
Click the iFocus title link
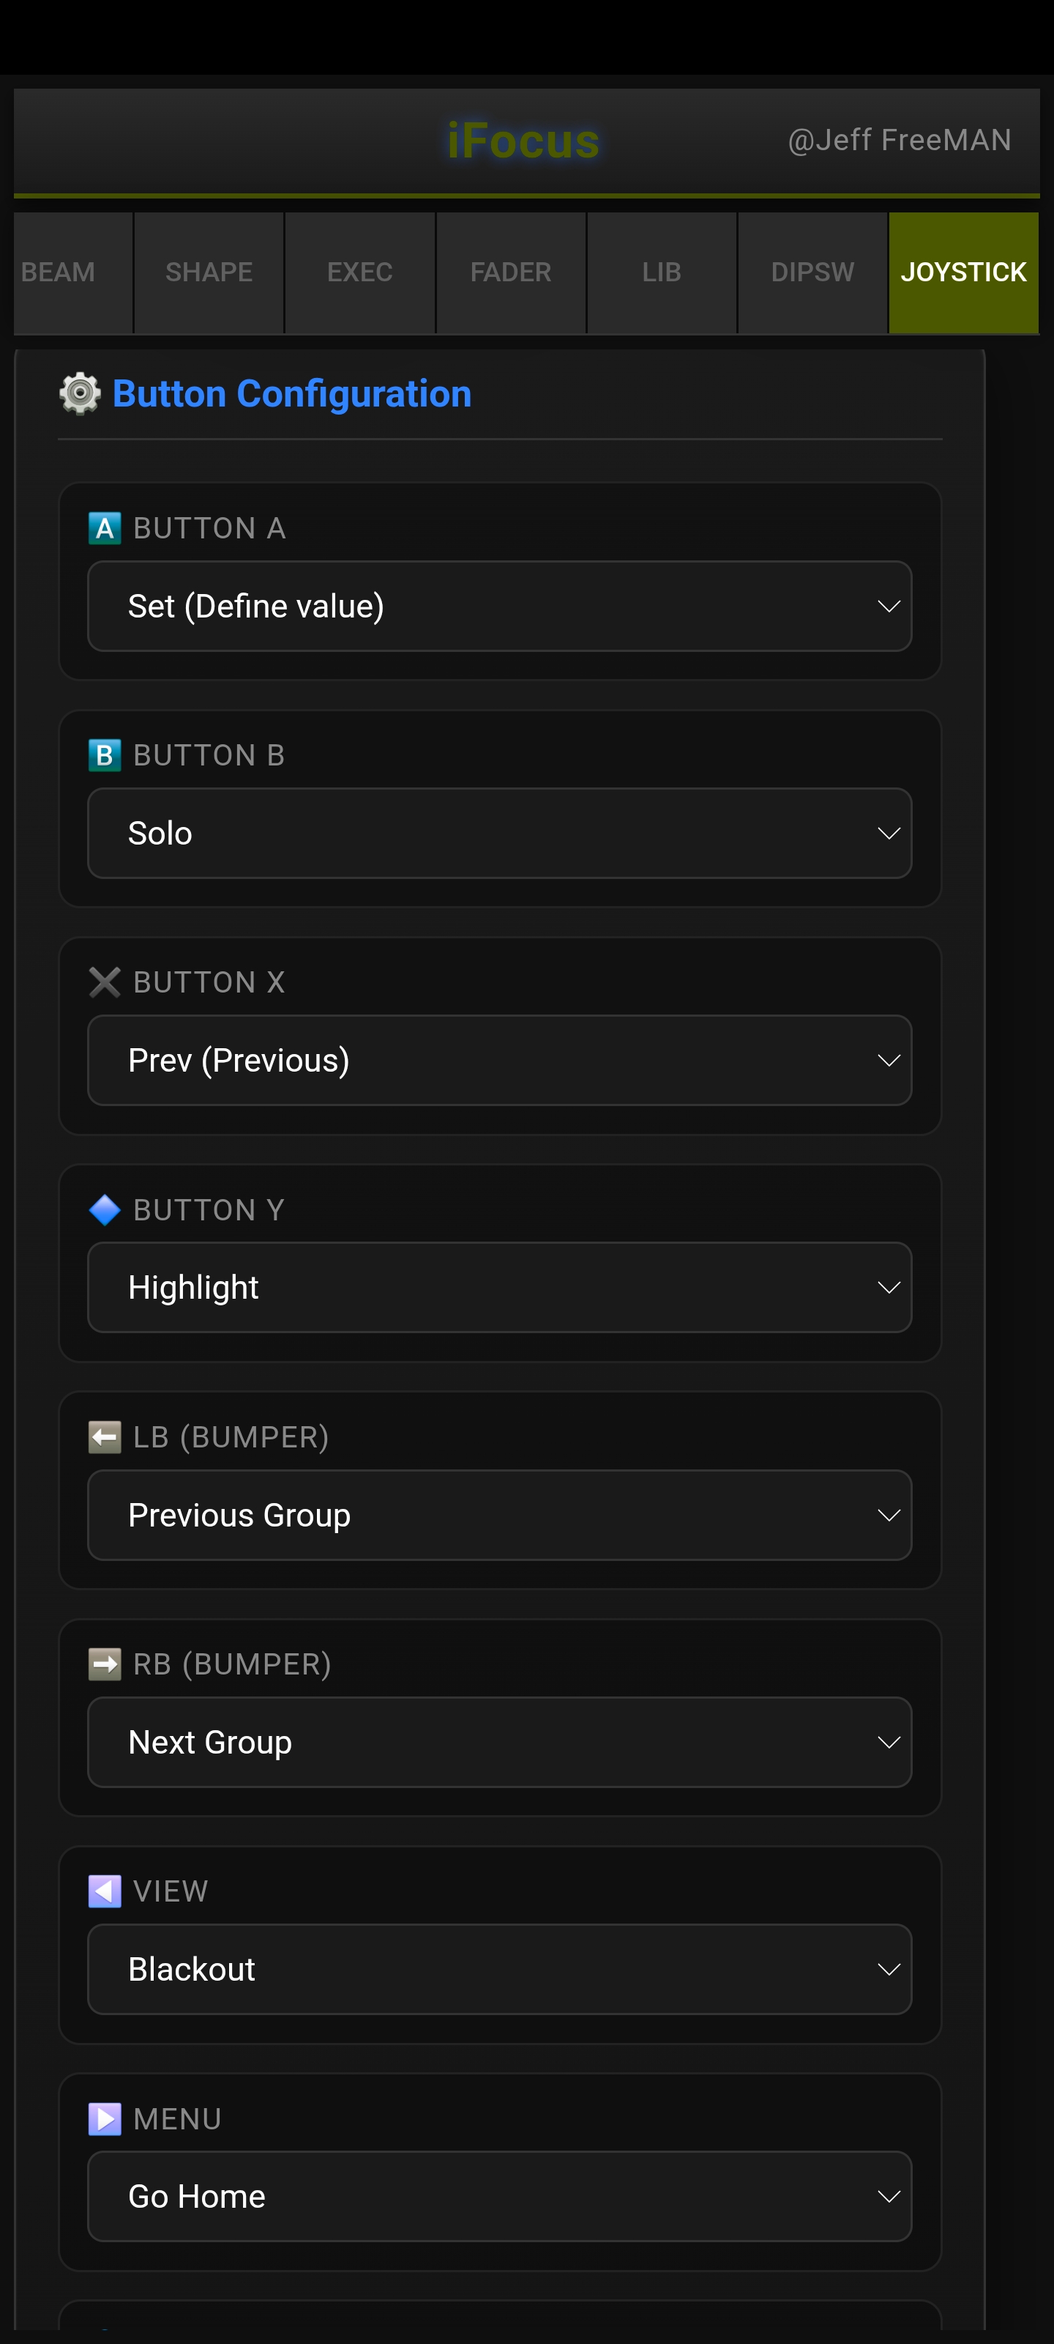tap(522, 140)
